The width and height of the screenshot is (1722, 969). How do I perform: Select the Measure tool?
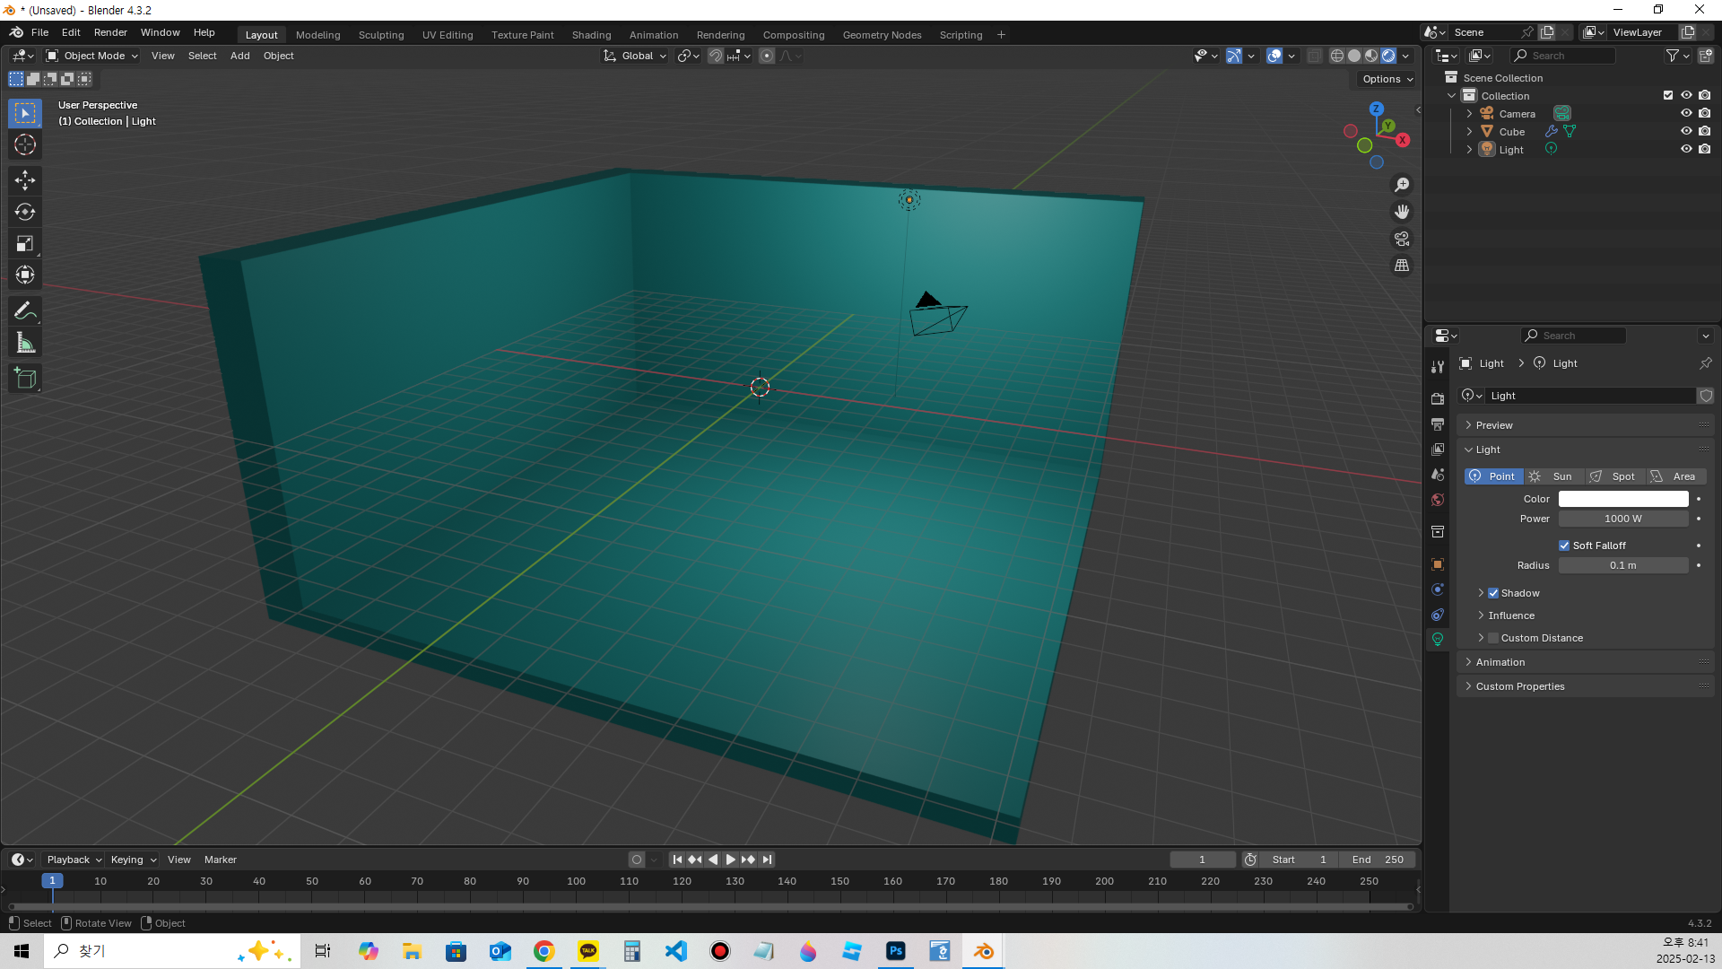25,343
